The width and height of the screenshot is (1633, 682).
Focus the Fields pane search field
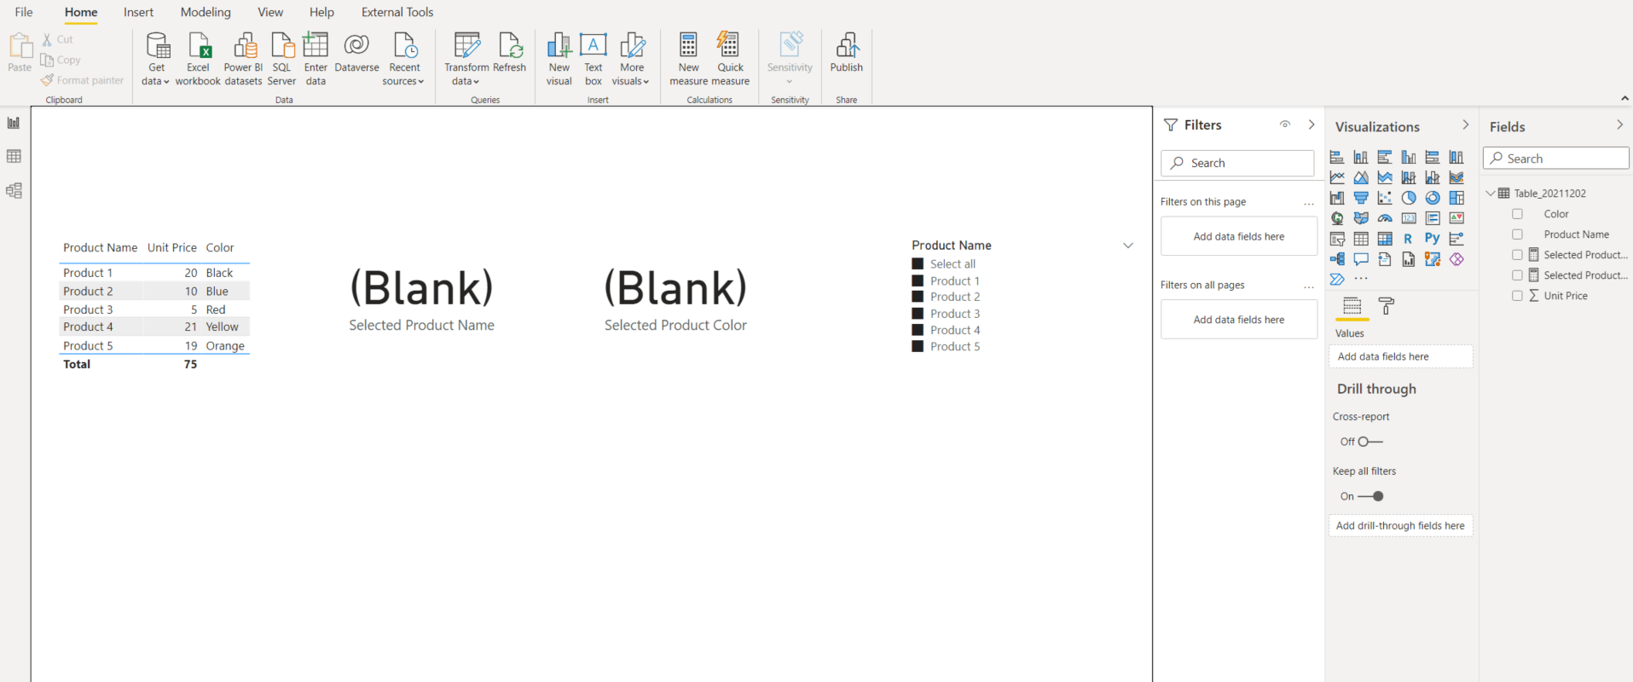(x=1556, y=159)
